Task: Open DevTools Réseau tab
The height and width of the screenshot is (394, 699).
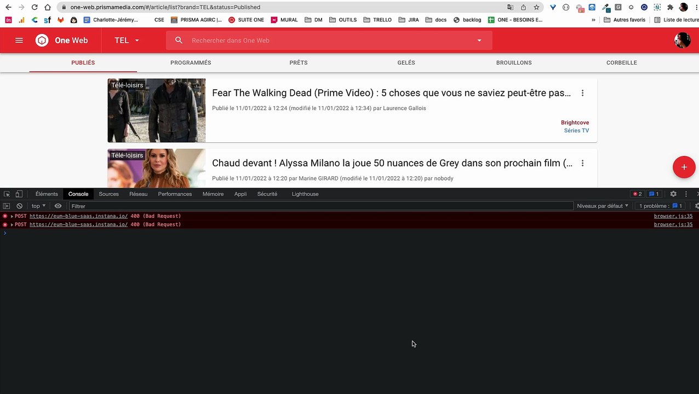Action: click(139, 194)
